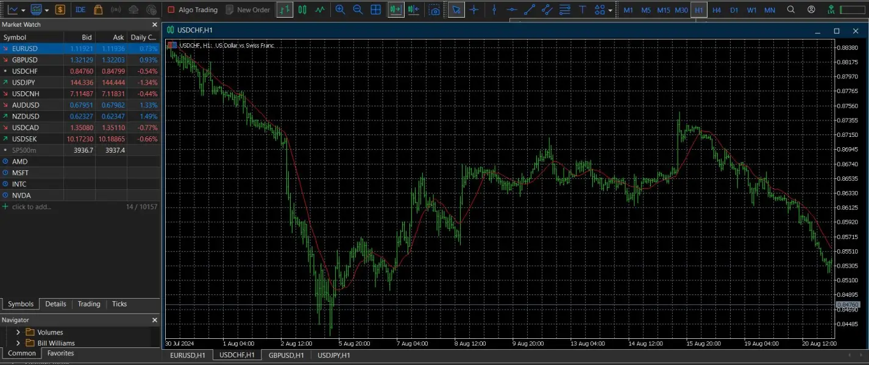Switch chart to candlestick view
The height and width of the screenshot is (365, 869).
tap(302, 10)
